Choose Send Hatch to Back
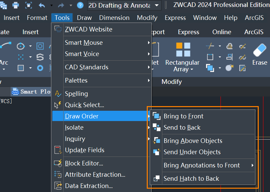 [203, 178]
